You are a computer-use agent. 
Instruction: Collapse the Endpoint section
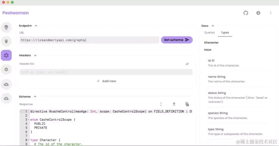[36, 26]
